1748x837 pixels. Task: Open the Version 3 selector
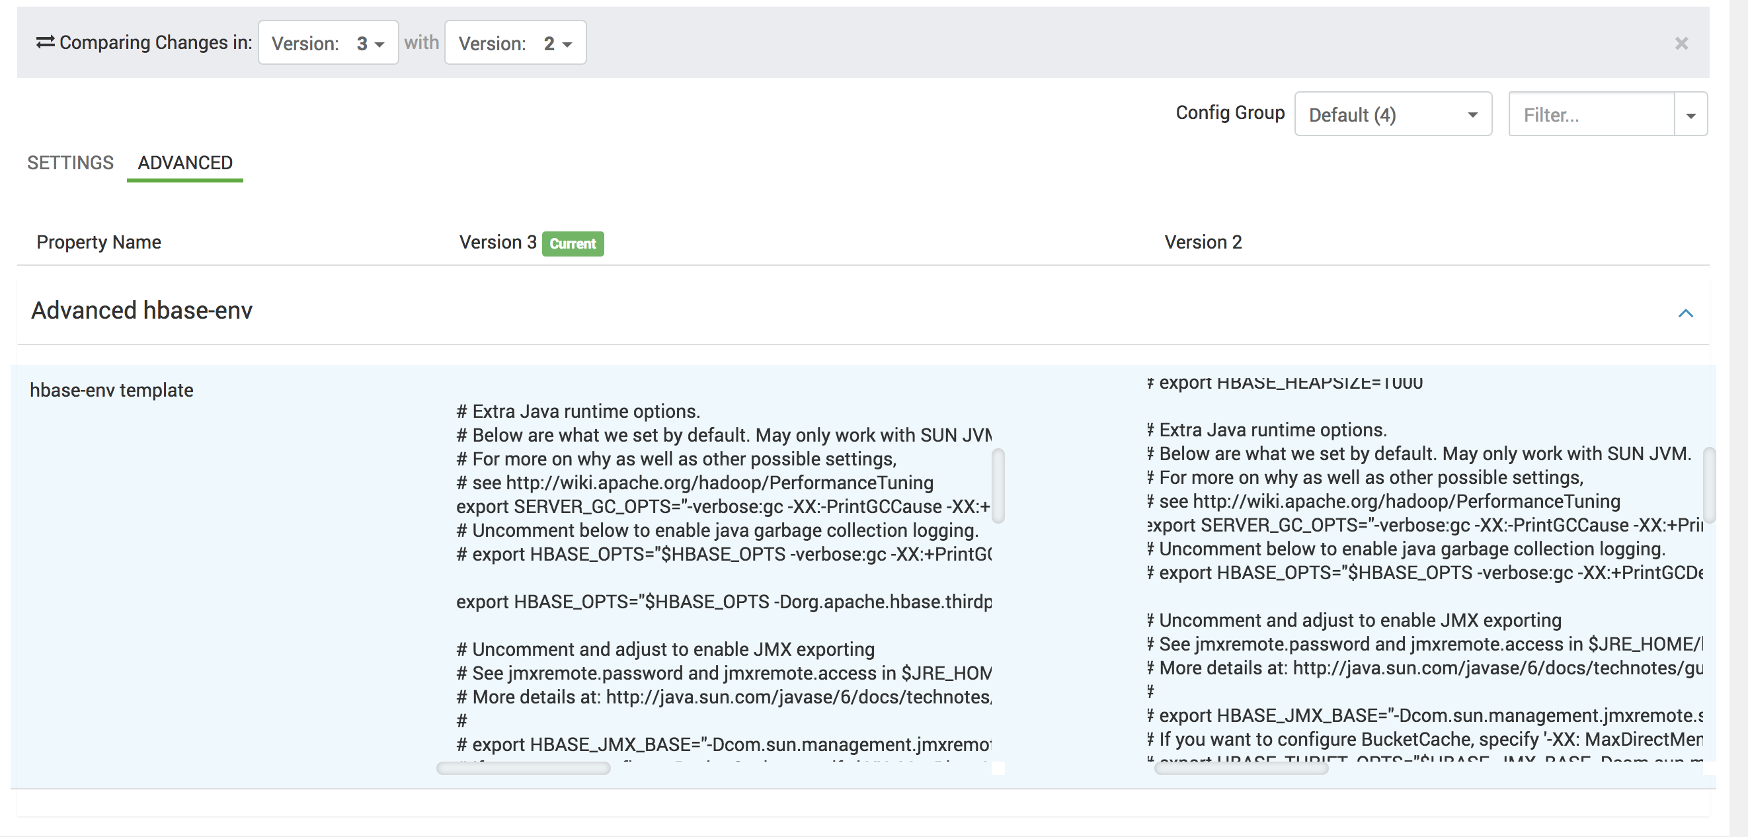coord(329,42)
